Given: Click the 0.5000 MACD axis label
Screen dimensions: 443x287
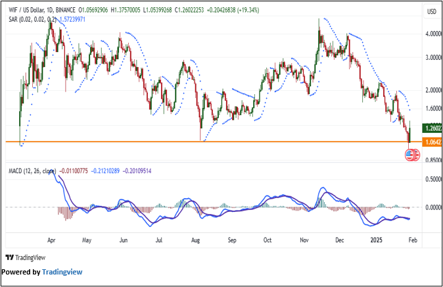Looking at the screenshot, I should (433, 180).
